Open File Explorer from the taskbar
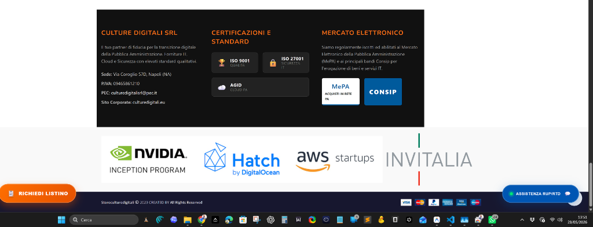Image resolution: width=593 pixels, height=227 pixels. point(188,219)
